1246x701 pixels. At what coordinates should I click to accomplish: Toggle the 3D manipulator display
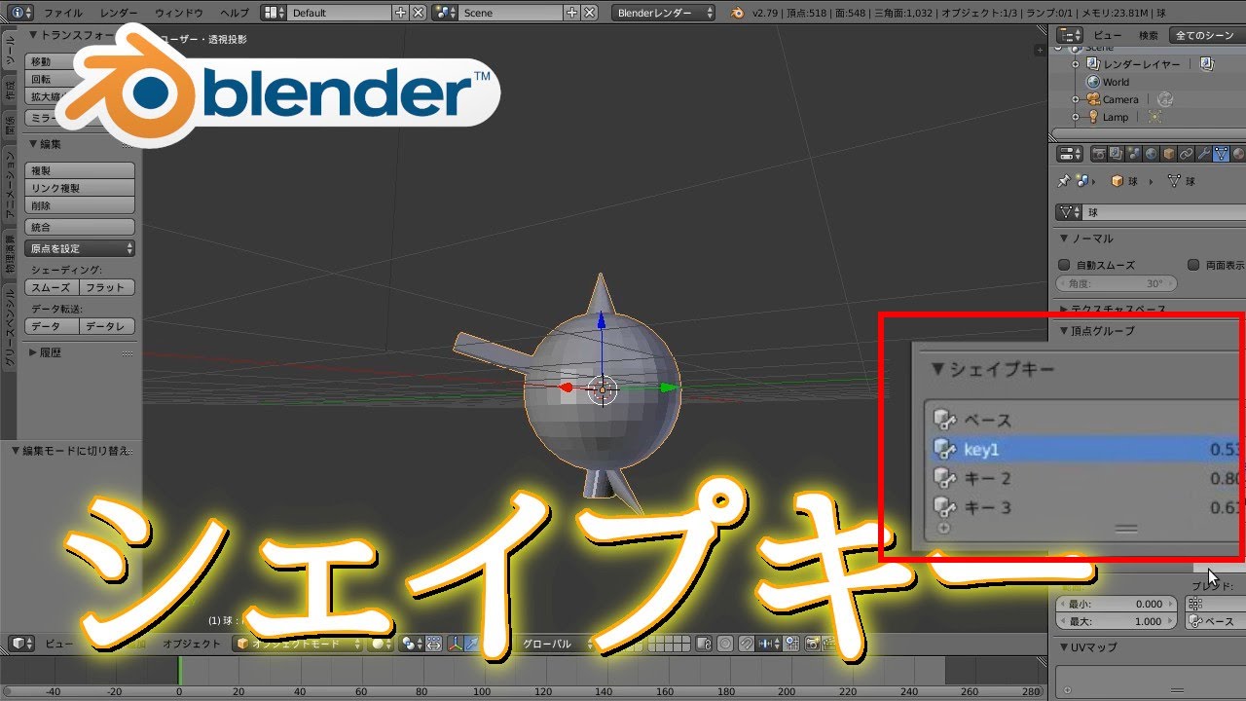[x=455, y=644]
